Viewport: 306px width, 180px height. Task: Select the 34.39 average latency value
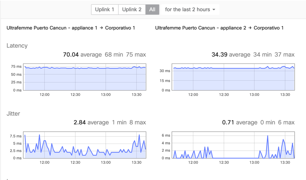tap(219, 55)
